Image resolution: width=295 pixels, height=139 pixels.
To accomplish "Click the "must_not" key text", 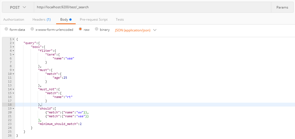I will pos(47,89).
